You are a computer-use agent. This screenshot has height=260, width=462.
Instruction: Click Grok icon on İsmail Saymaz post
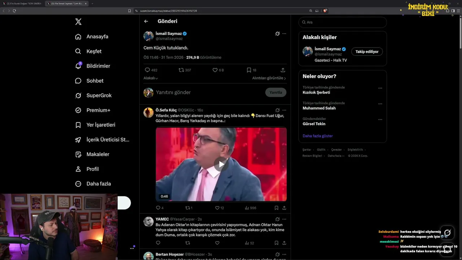coord(277,34)
